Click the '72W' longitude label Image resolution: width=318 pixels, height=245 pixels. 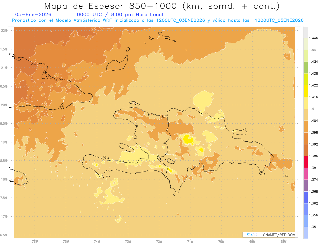coord(159,242)
